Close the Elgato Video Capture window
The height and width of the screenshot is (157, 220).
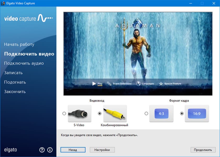coord(214,3)
